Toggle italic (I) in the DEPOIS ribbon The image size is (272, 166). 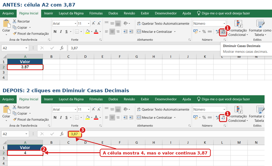pos(61,118)
